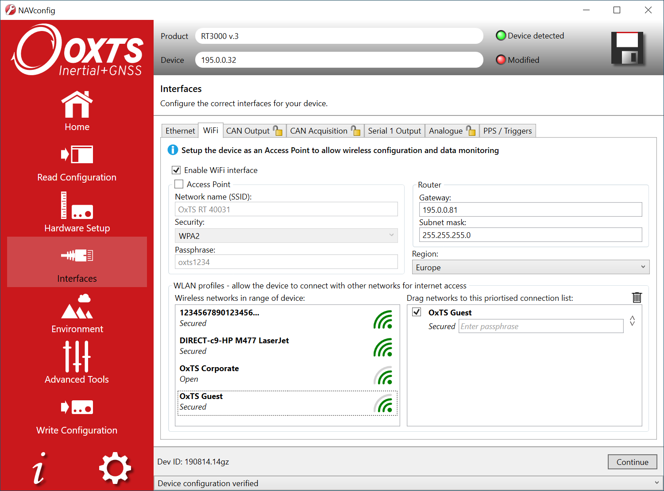
Task: Open the Security WPA2 dropdown
Action: 286,236
